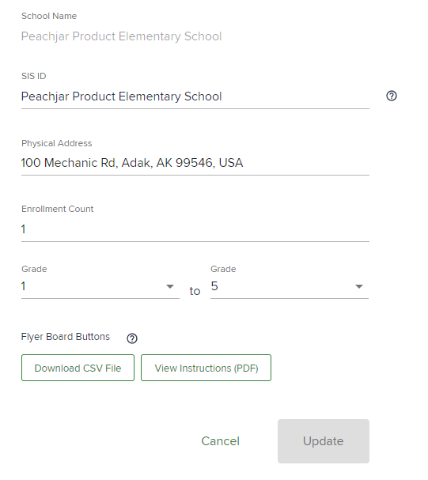Edit the SIS ID input field
The height and width of the screenshot is (480, 428).
195,96
